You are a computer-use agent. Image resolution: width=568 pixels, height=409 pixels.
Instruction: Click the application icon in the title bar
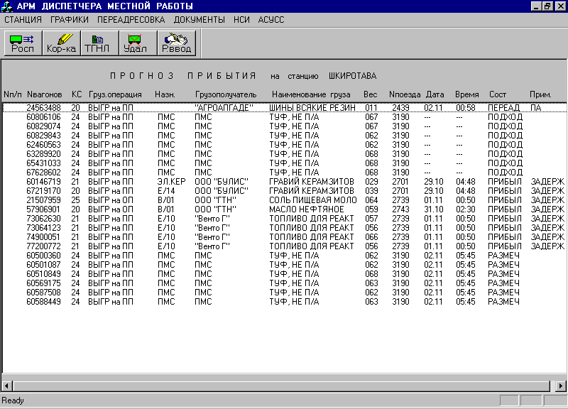pyautogui.click(x=7, y=6)
